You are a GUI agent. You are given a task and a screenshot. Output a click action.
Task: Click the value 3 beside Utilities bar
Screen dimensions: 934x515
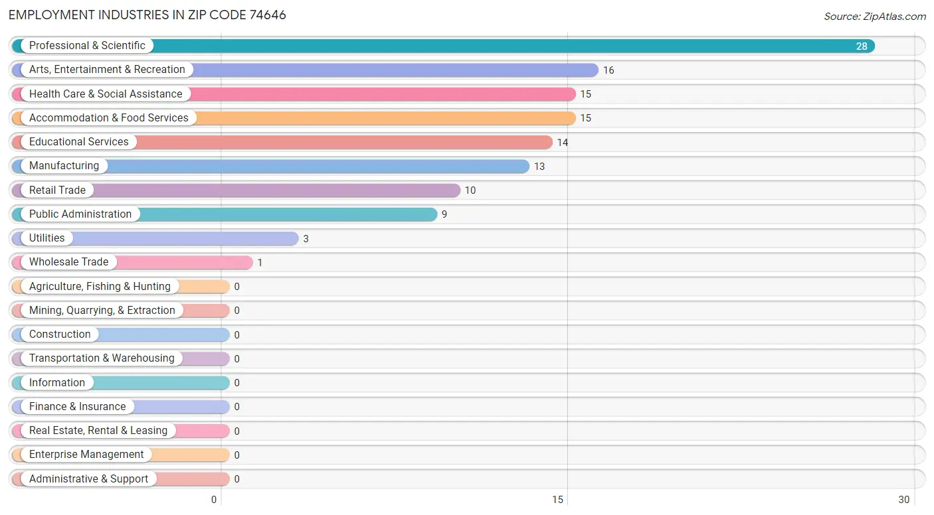click(x=306, y=239)
